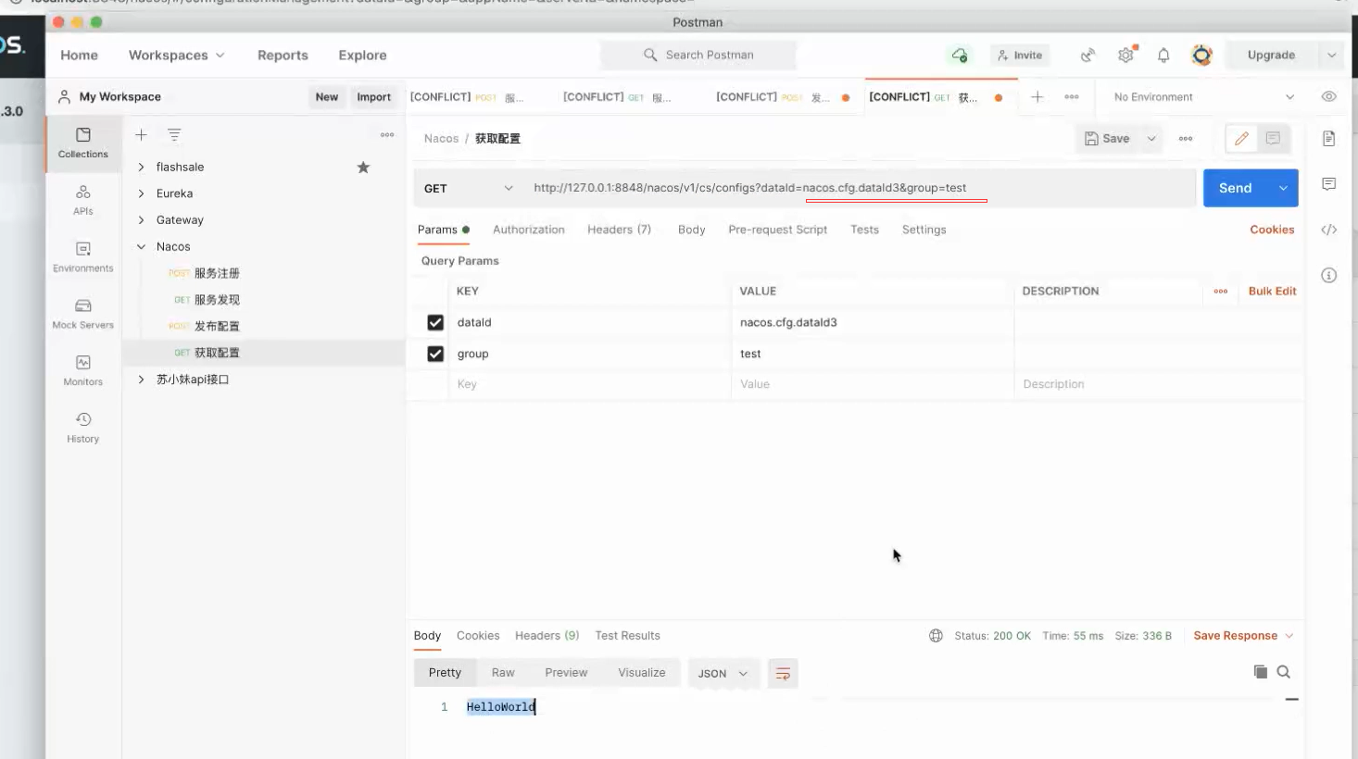Click the plus icon to create a collection
The width and height of the screenshot is (1358, 759).
[141, 135]
